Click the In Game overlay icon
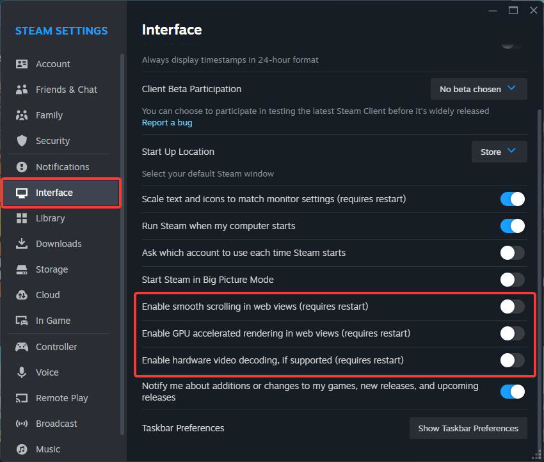Screen dimensions: 544x462 pyautogui.click(x=22, y=321)
